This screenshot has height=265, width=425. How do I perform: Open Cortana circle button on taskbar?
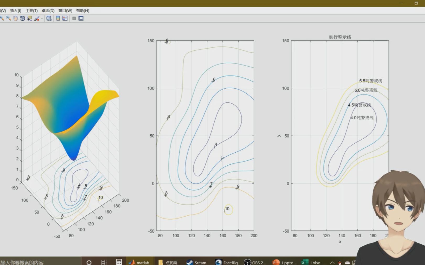click(x=89, y=262)
